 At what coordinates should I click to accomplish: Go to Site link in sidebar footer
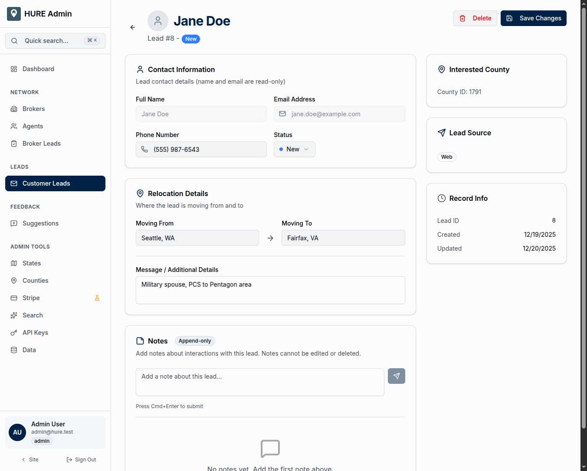[x=30, y=460]
